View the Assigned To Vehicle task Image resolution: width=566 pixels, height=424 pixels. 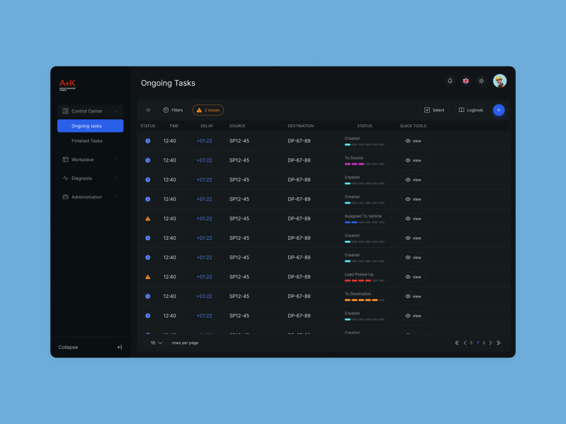pyautogui.click(x=413, y=219)
